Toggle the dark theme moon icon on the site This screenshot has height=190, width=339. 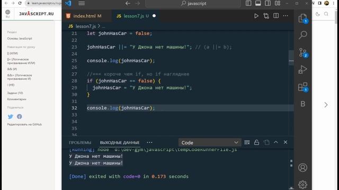(x=318, y=14)
